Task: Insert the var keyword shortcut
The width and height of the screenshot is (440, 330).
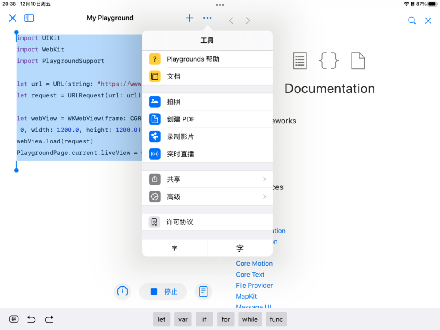Action: click(183, 319)
